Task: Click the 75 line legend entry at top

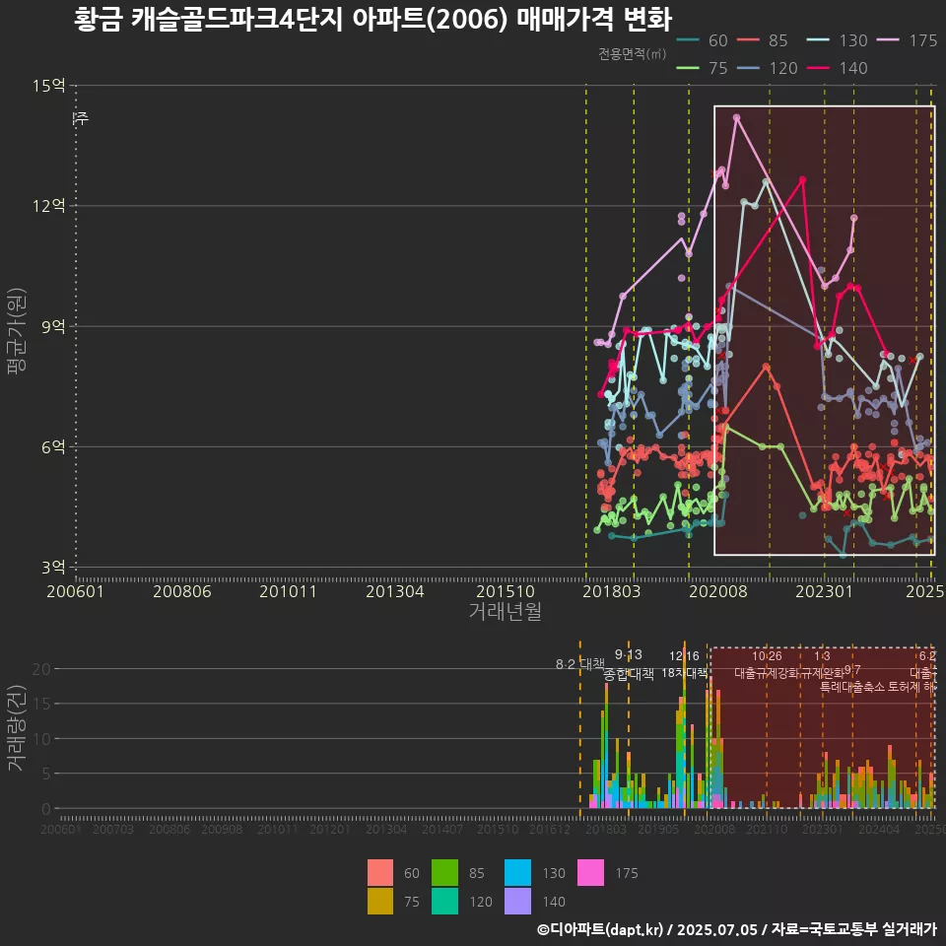Action: tap(703, 68)
